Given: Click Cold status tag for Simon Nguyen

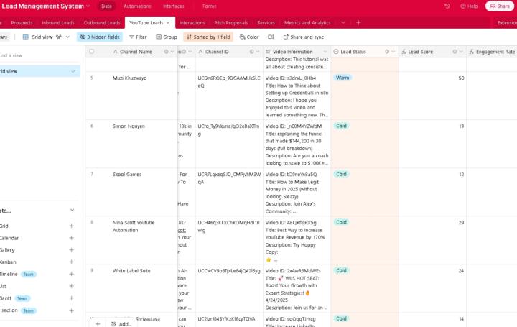Looking at the screenshot, I should click(x=341, y=126).
